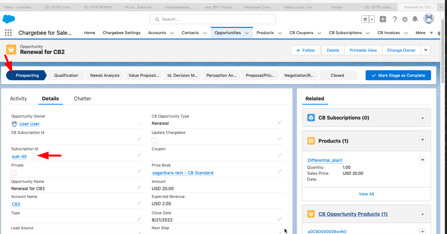Open the sub-45 subscription link
447x234 pixels.
[19, 157]
